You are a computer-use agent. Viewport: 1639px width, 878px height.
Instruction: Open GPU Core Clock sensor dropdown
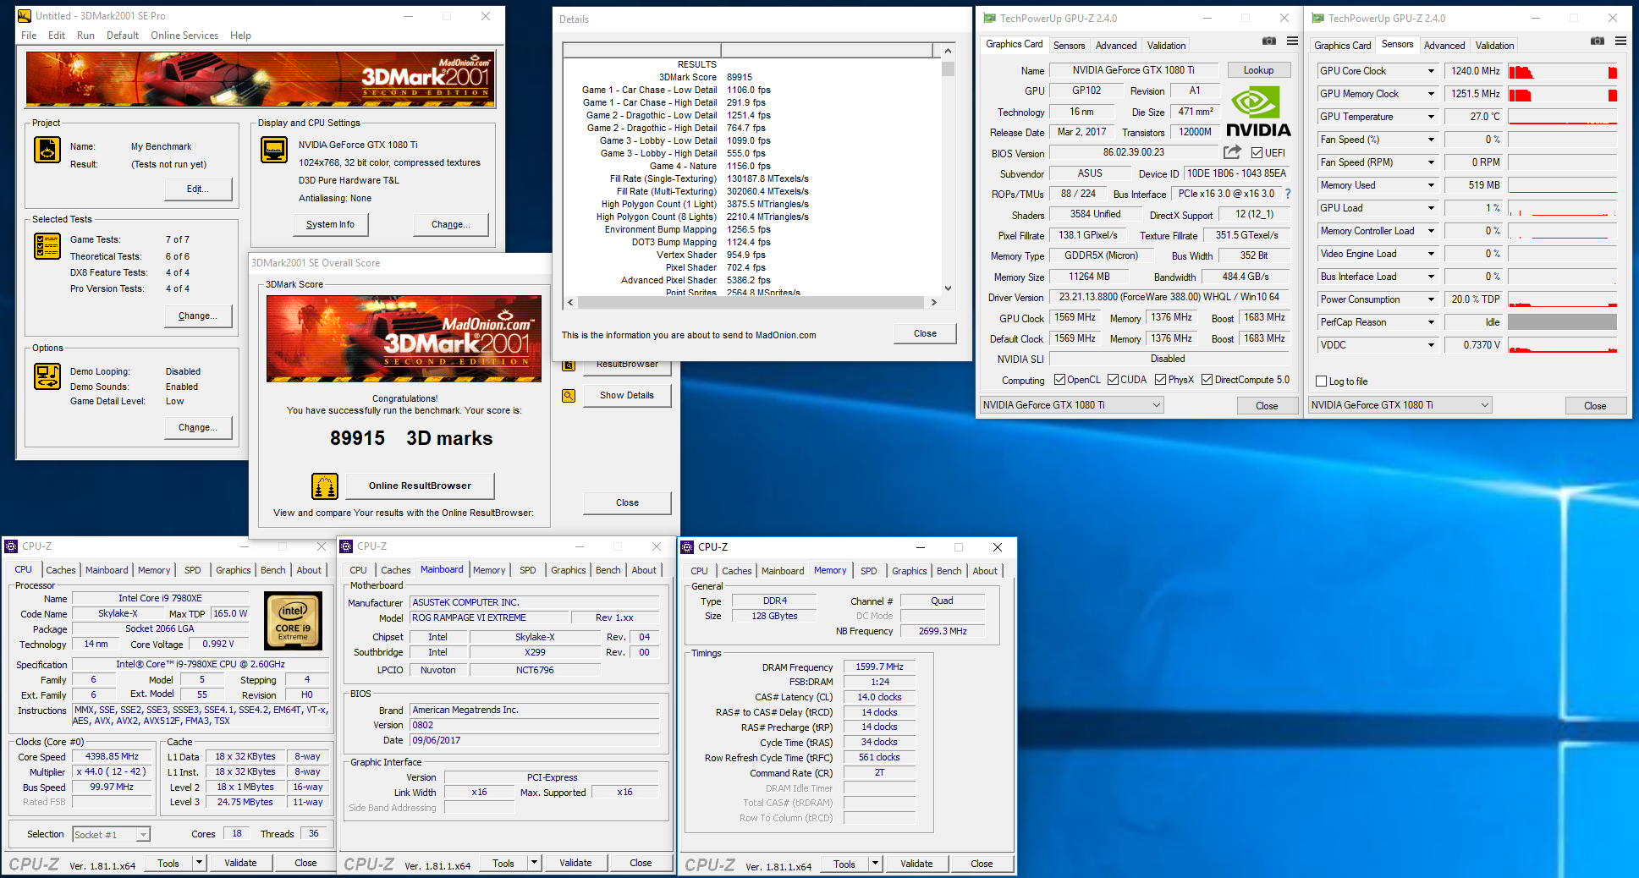pyautogui.click(x=1431, y=71)
